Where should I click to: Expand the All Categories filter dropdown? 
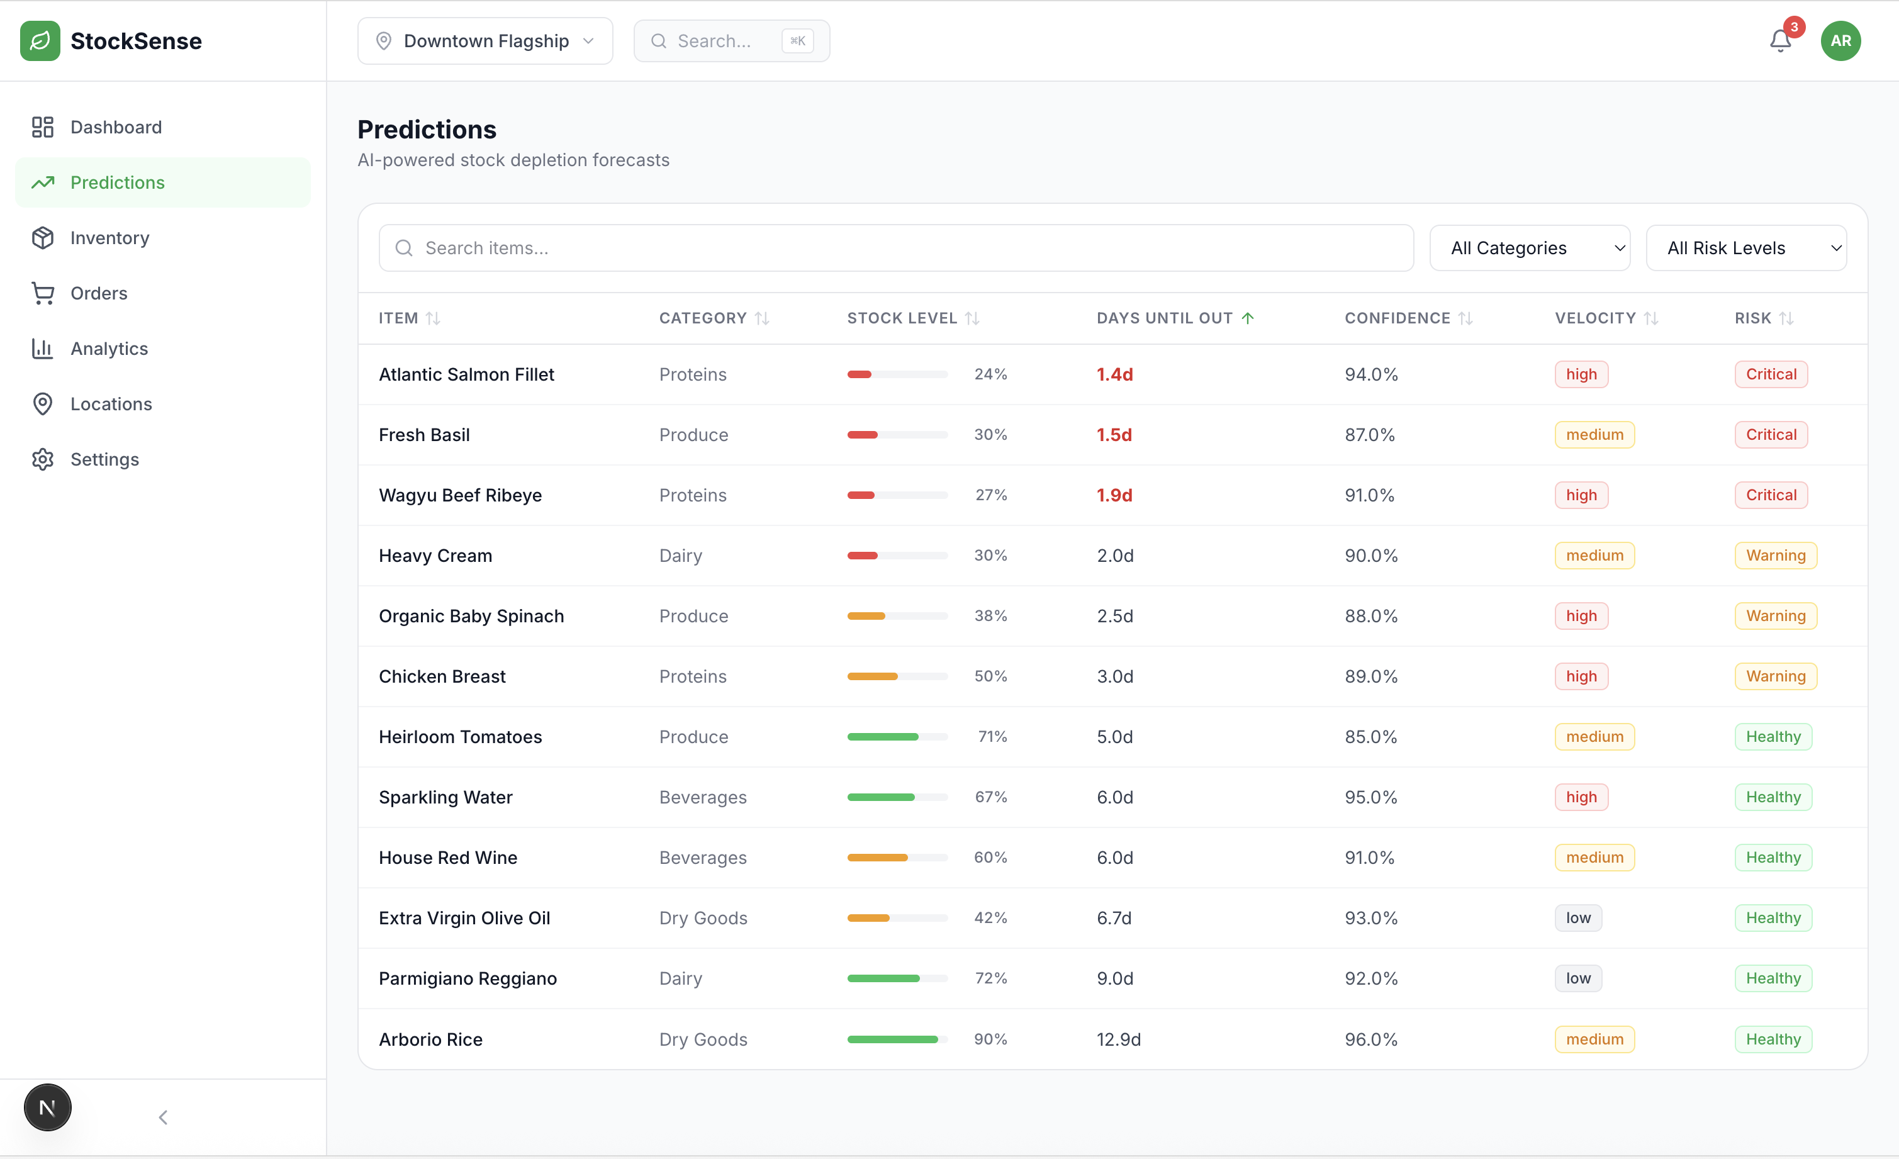[1529, 248]
